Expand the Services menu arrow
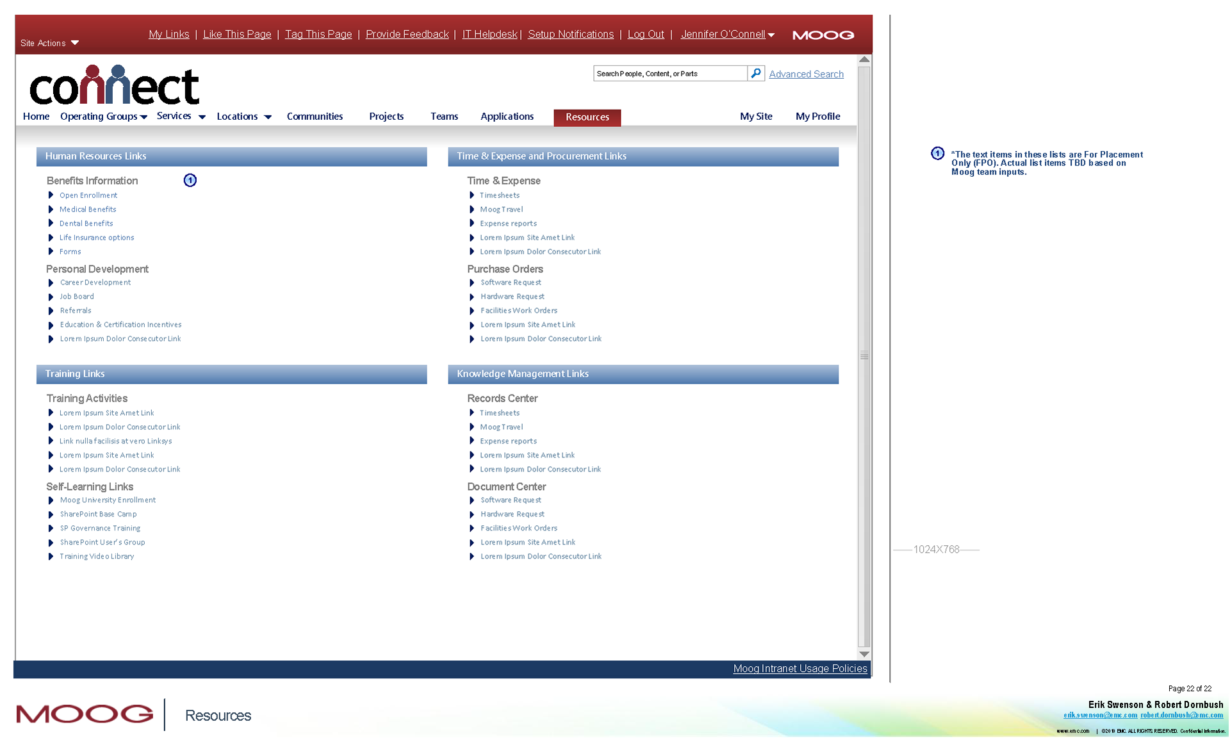The height and width of the screenshot is (738, 1230). tap(202, 117)
